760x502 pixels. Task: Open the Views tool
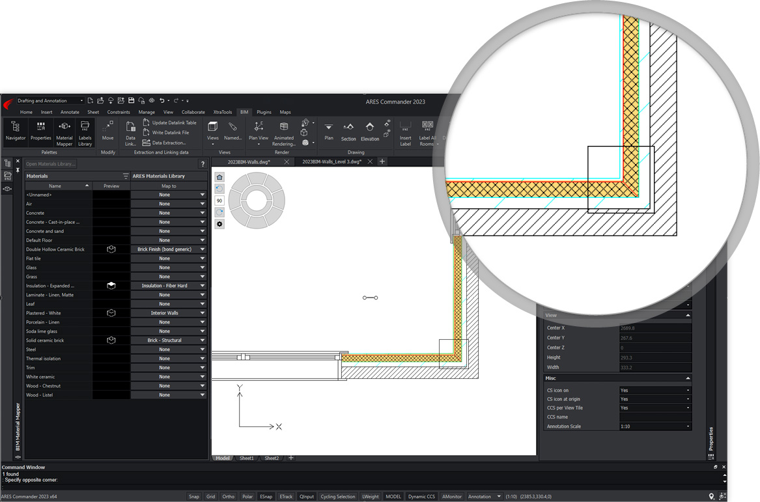coord(213,132)
